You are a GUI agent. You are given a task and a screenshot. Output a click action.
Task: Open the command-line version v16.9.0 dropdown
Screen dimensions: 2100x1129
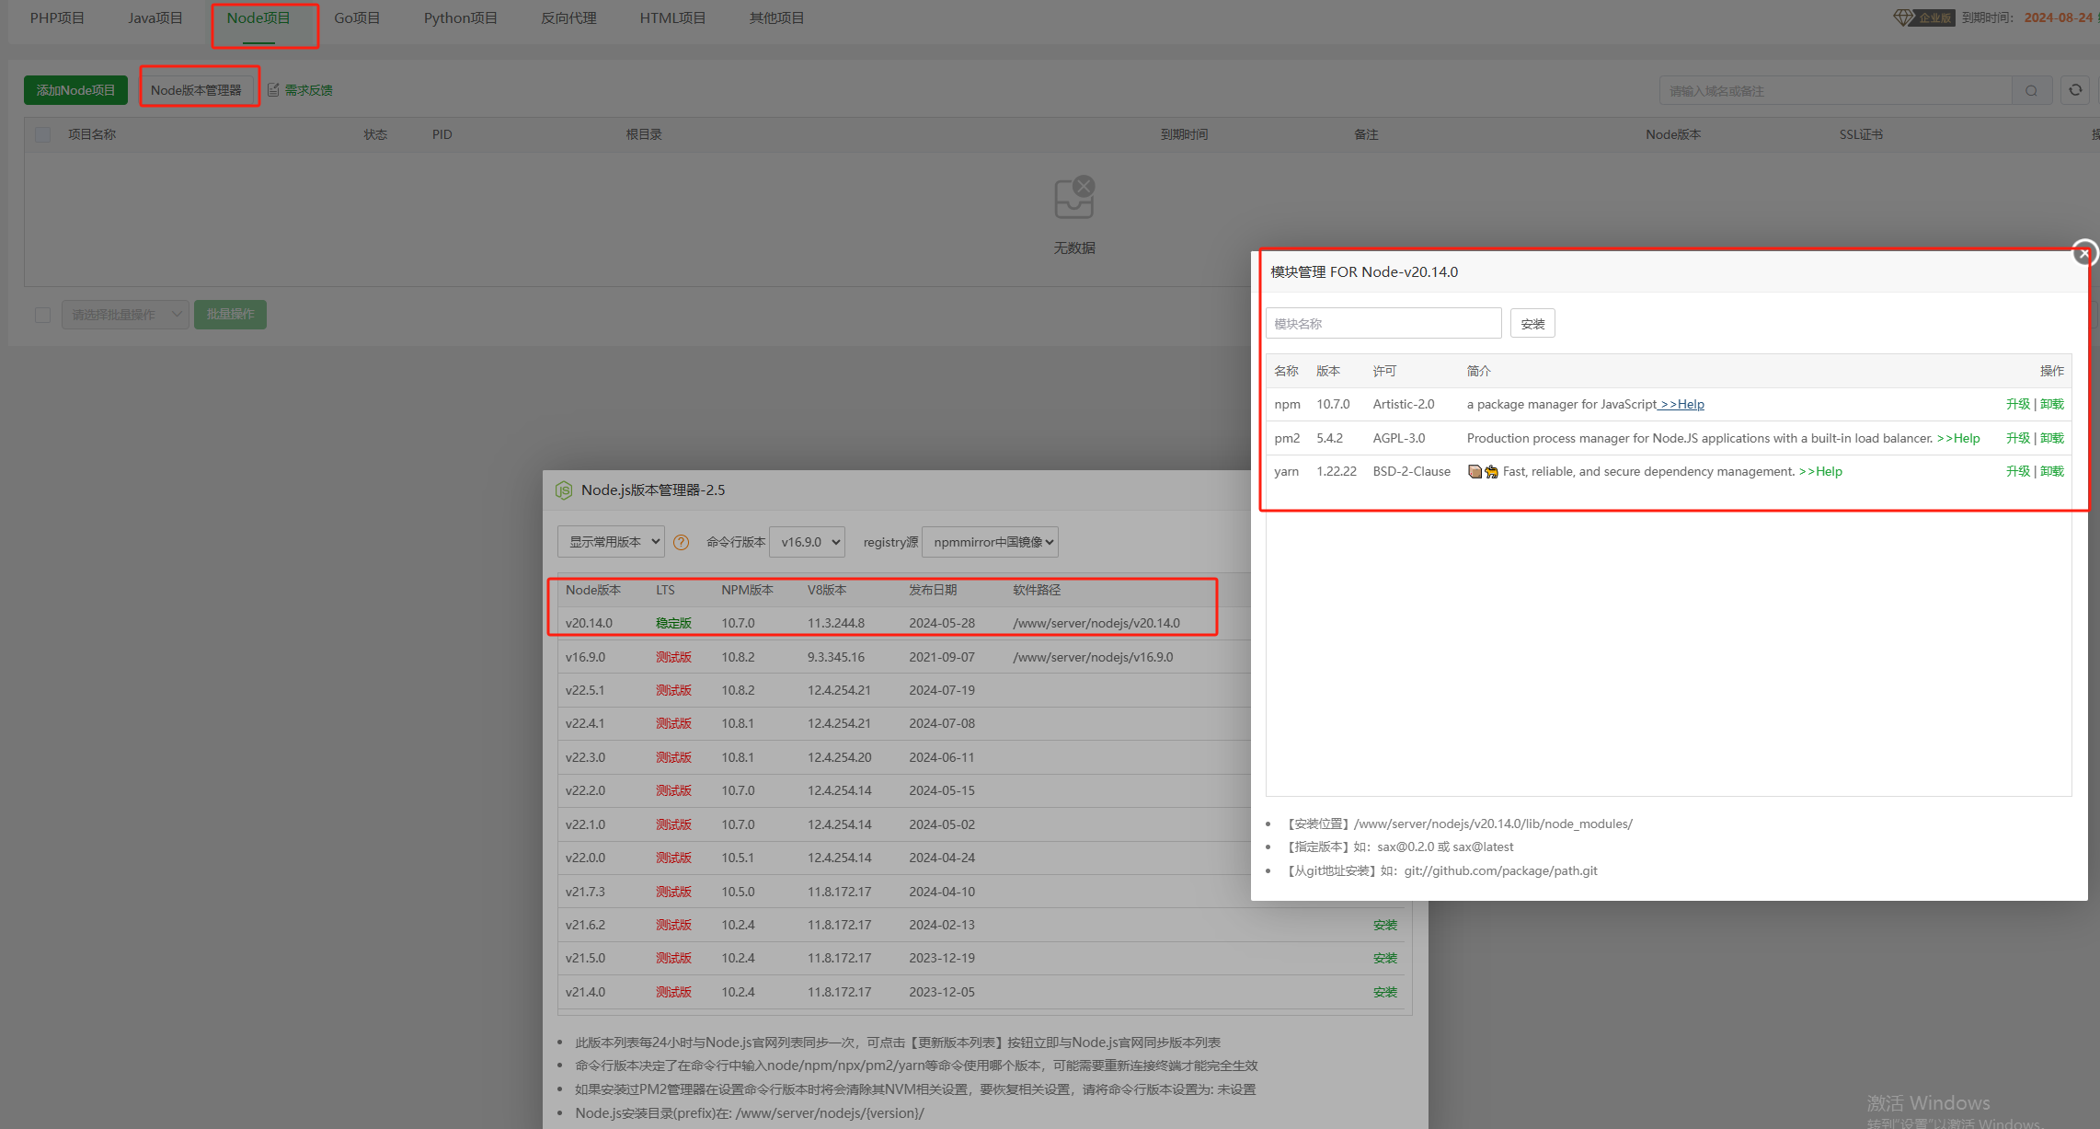click(x=808, y=542)
